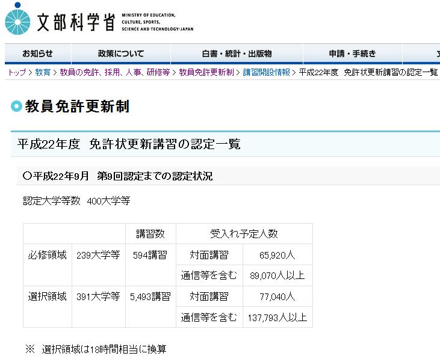Viewport: 440px width, 362px height.
Task: Click the 第9回認定までの認定状況 subheading
Action: [x=117, y=176]
